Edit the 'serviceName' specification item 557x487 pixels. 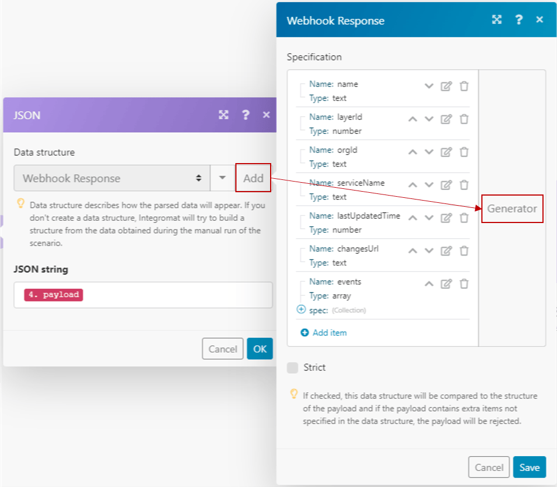point(446,185)
